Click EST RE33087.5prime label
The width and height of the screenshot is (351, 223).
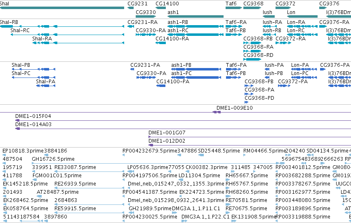coord(75,167)
